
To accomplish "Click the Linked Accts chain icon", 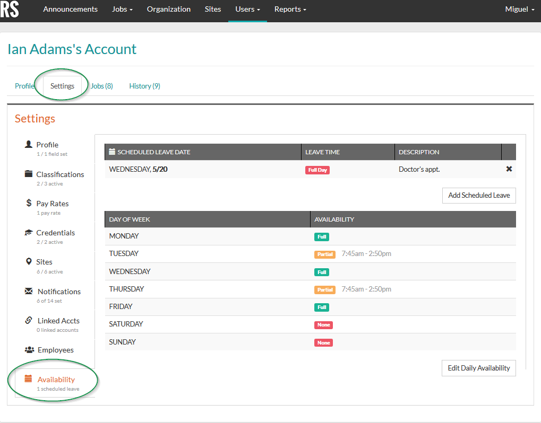I will pyautogui.click(x=29, y=320).
